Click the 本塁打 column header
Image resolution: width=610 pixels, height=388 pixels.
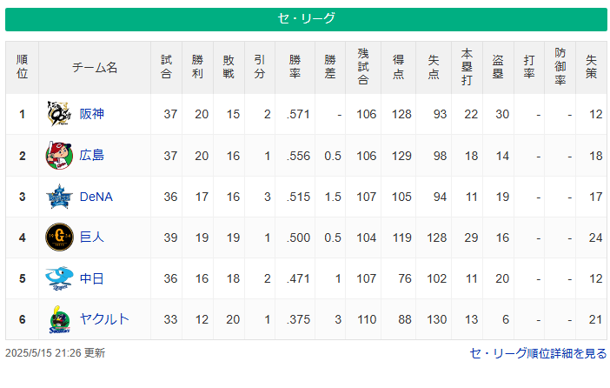coord(467,67)
